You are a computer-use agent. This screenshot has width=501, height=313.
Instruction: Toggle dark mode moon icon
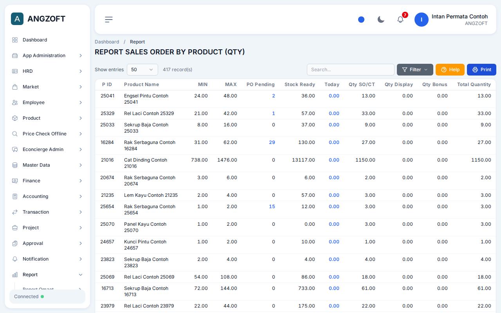pyautogui.click(x=381, y=20)
